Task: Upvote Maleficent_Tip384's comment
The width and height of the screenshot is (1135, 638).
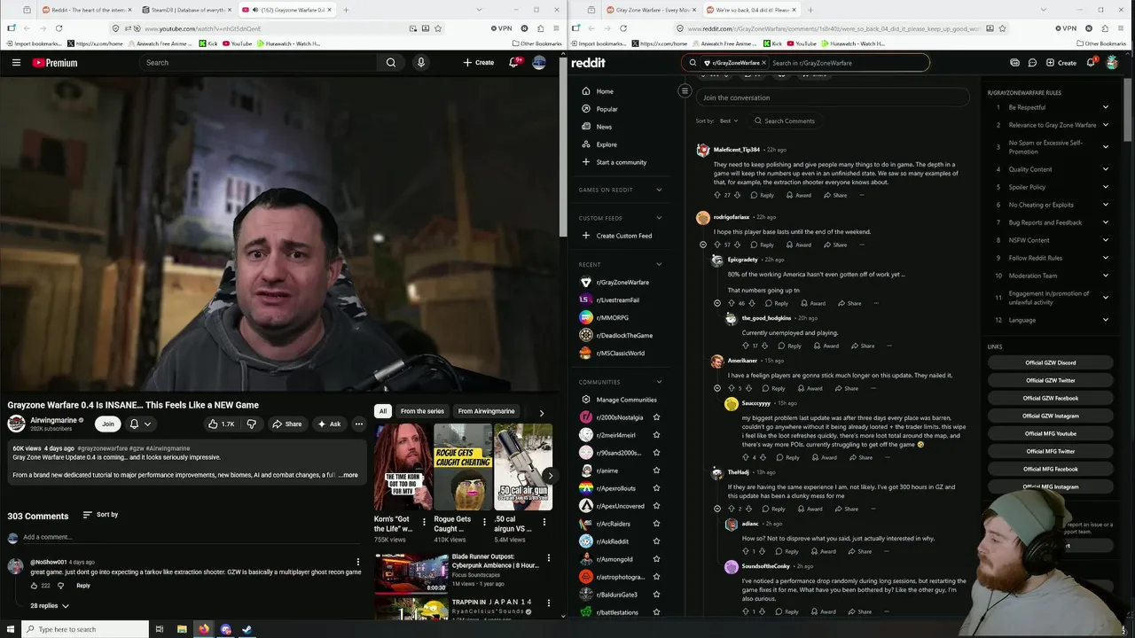Action: (717, 195)
